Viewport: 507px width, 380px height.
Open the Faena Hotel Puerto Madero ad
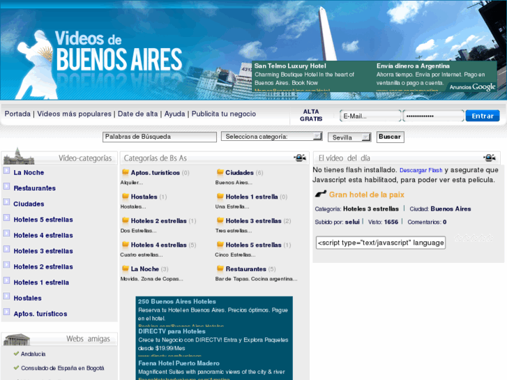coord(179,363)
